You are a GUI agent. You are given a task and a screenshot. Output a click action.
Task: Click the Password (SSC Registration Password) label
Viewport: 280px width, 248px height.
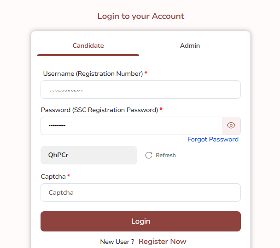(x=99, y=110)
